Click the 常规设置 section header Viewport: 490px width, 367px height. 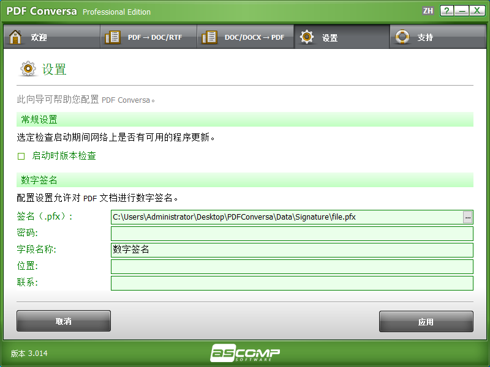pos(245,119)
